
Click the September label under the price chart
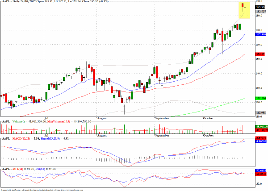pyautogui.click(x=162, y=118)
